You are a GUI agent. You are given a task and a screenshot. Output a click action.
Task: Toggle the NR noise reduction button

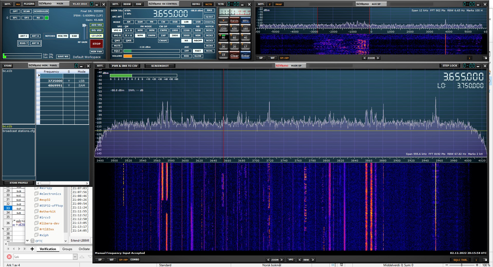tap(186, 41)
